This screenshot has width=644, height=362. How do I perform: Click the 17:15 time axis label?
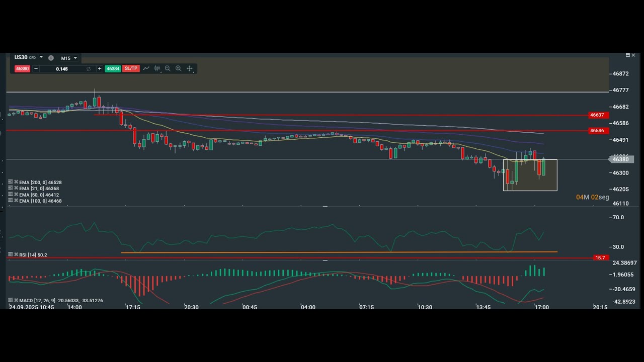pyautogui.click(x=133, y=307)
